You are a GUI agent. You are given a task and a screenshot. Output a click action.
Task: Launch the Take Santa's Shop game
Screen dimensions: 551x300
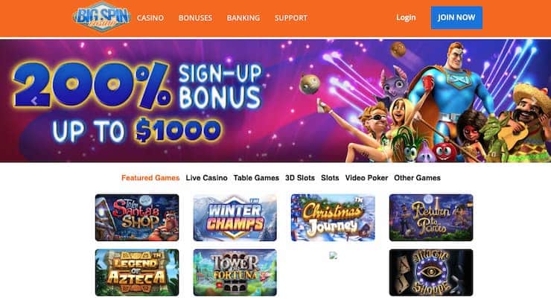137,217
